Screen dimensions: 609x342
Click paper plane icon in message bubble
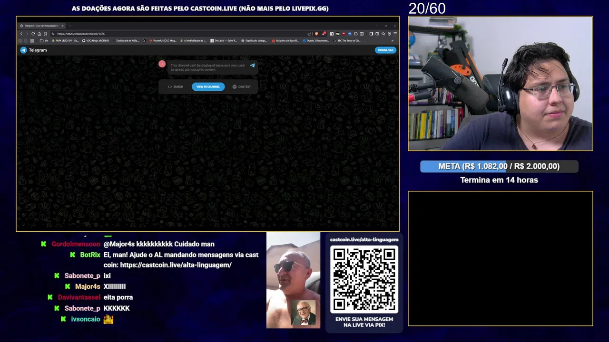(252, 66)
